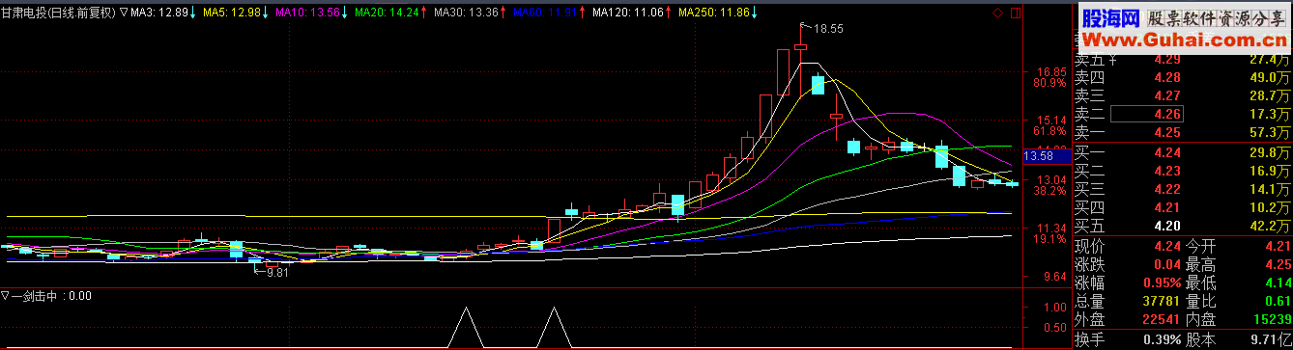Viewport: 1293px width, 350px height.
Task: Click the 甘肃电投(日线.前复权) chart title
Action: [59, 13]
